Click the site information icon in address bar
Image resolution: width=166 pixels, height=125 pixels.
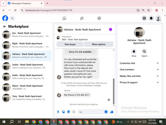click(22, 10)
